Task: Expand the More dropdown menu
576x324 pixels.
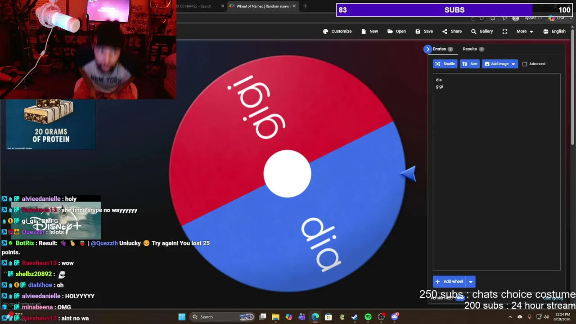Action: click(x=525, y=31)
